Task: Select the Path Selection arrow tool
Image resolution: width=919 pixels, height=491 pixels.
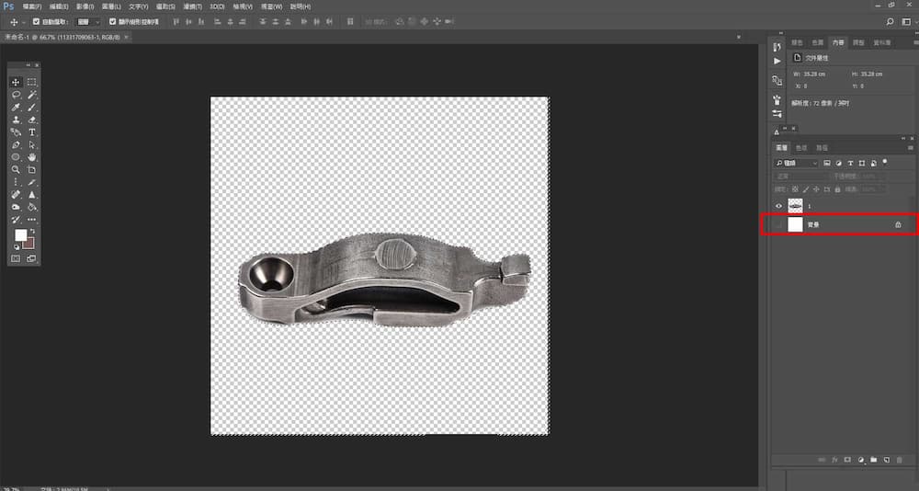Action: pyautogui.click(x=31, y=145)
